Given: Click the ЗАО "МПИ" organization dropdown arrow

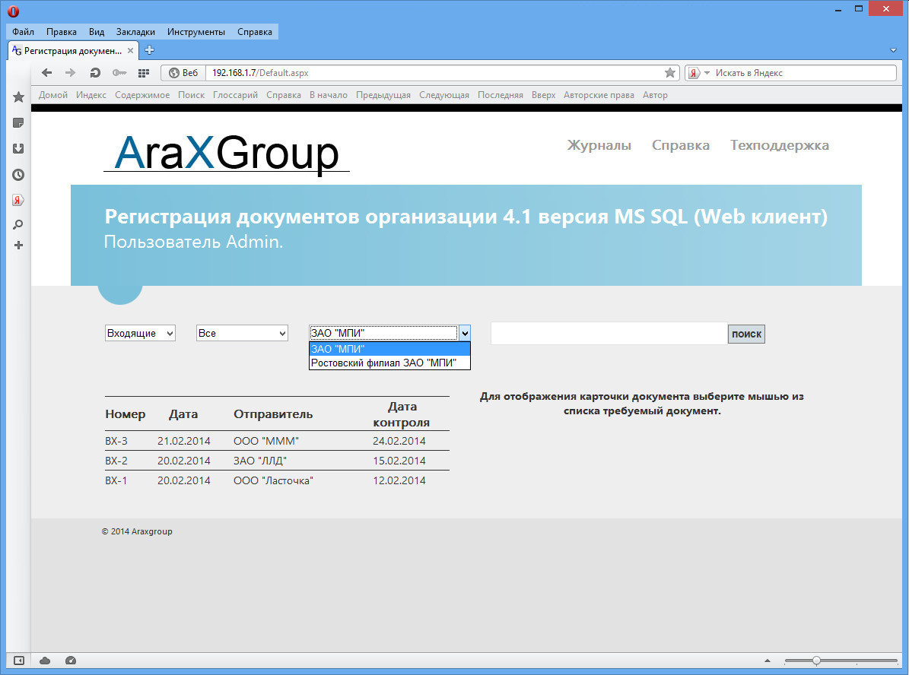Looking at the screenshot, I should (x=464, y=333).
